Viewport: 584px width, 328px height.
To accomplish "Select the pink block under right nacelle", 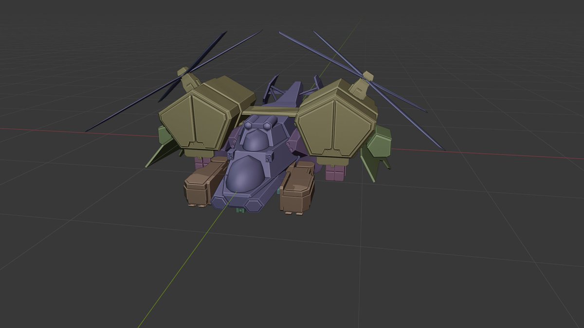I will 336,173.
